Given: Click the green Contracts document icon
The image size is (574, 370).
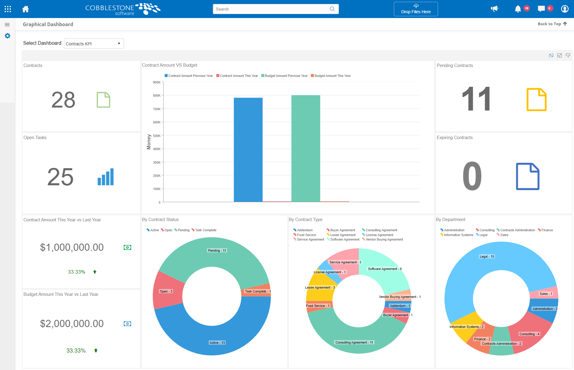Looking at the screenshot, I should click(x=103, y=100).
